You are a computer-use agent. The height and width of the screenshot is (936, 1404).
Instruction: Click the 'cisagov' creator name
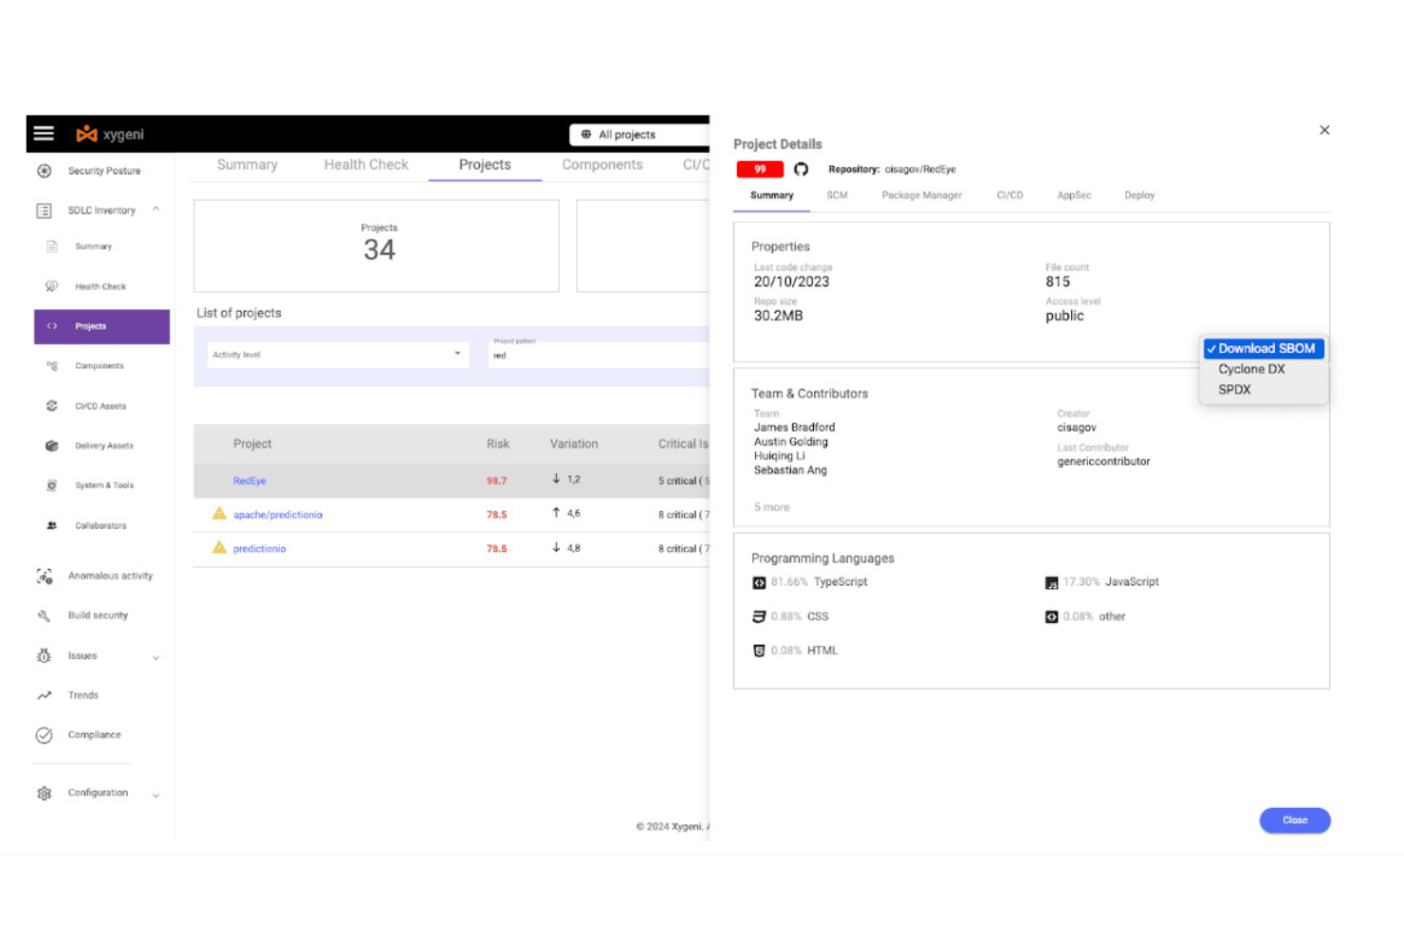point(1077,428)
